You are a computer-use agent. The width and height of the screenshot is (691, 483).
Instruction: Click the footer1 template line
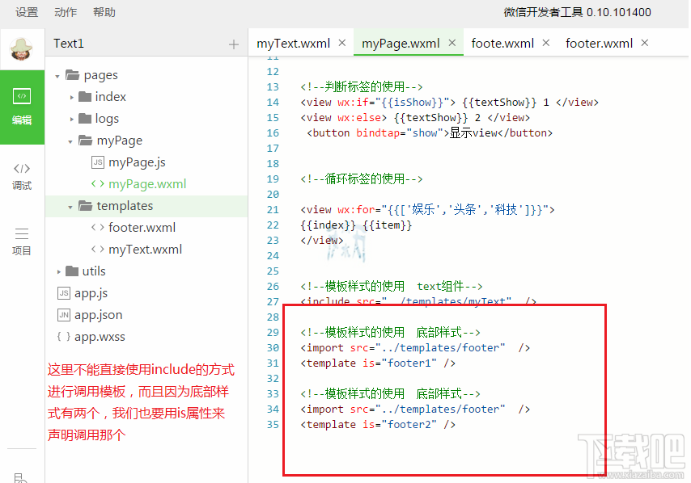378,363
